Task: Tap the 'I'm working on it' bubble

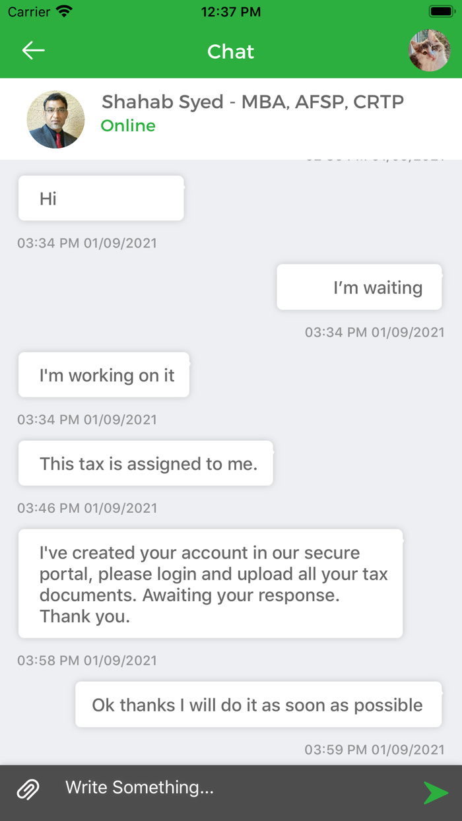Action: [x=104, y=375]
